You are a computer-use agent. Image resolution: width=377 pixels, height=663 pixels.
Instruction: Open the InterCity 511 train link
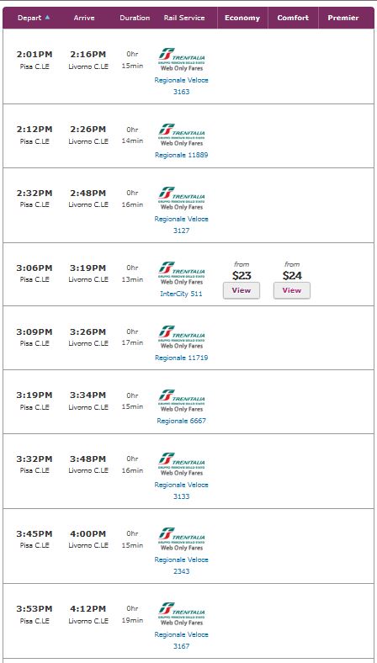click(x=181, y=294)
